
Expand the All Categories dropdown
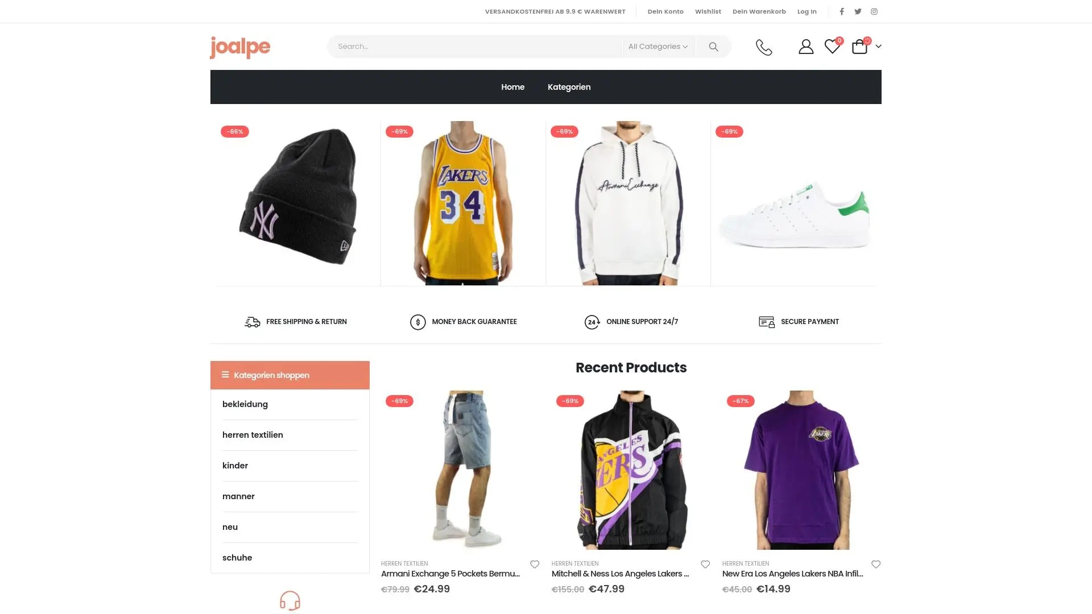(658, 47)
